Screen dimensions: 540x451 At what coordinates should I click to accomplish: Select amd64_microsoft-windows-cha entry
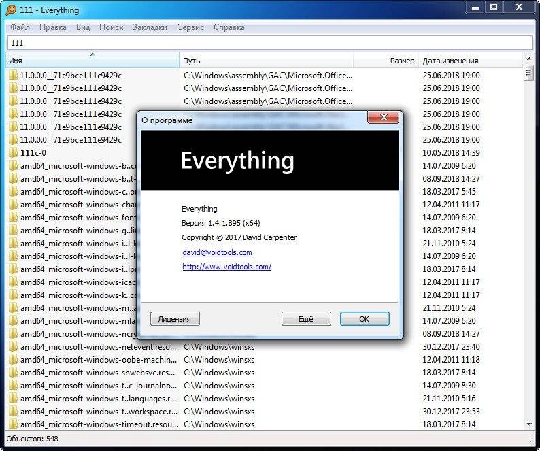78,205
